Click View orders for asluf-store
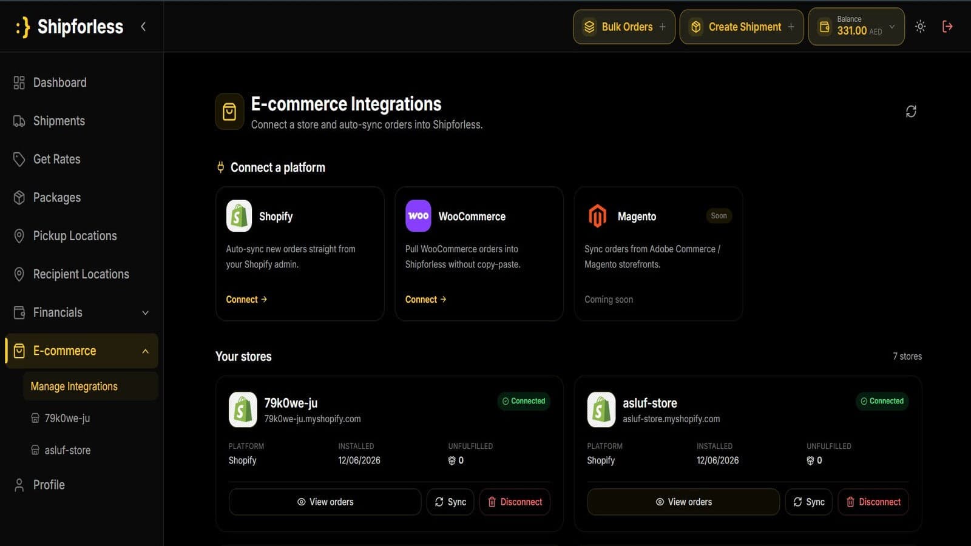 coord(683,502)
